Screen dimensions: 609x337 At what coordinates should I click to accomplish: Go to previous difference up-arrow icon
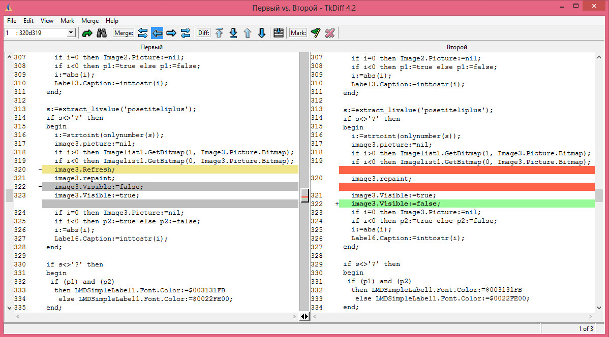coord(248,32)
